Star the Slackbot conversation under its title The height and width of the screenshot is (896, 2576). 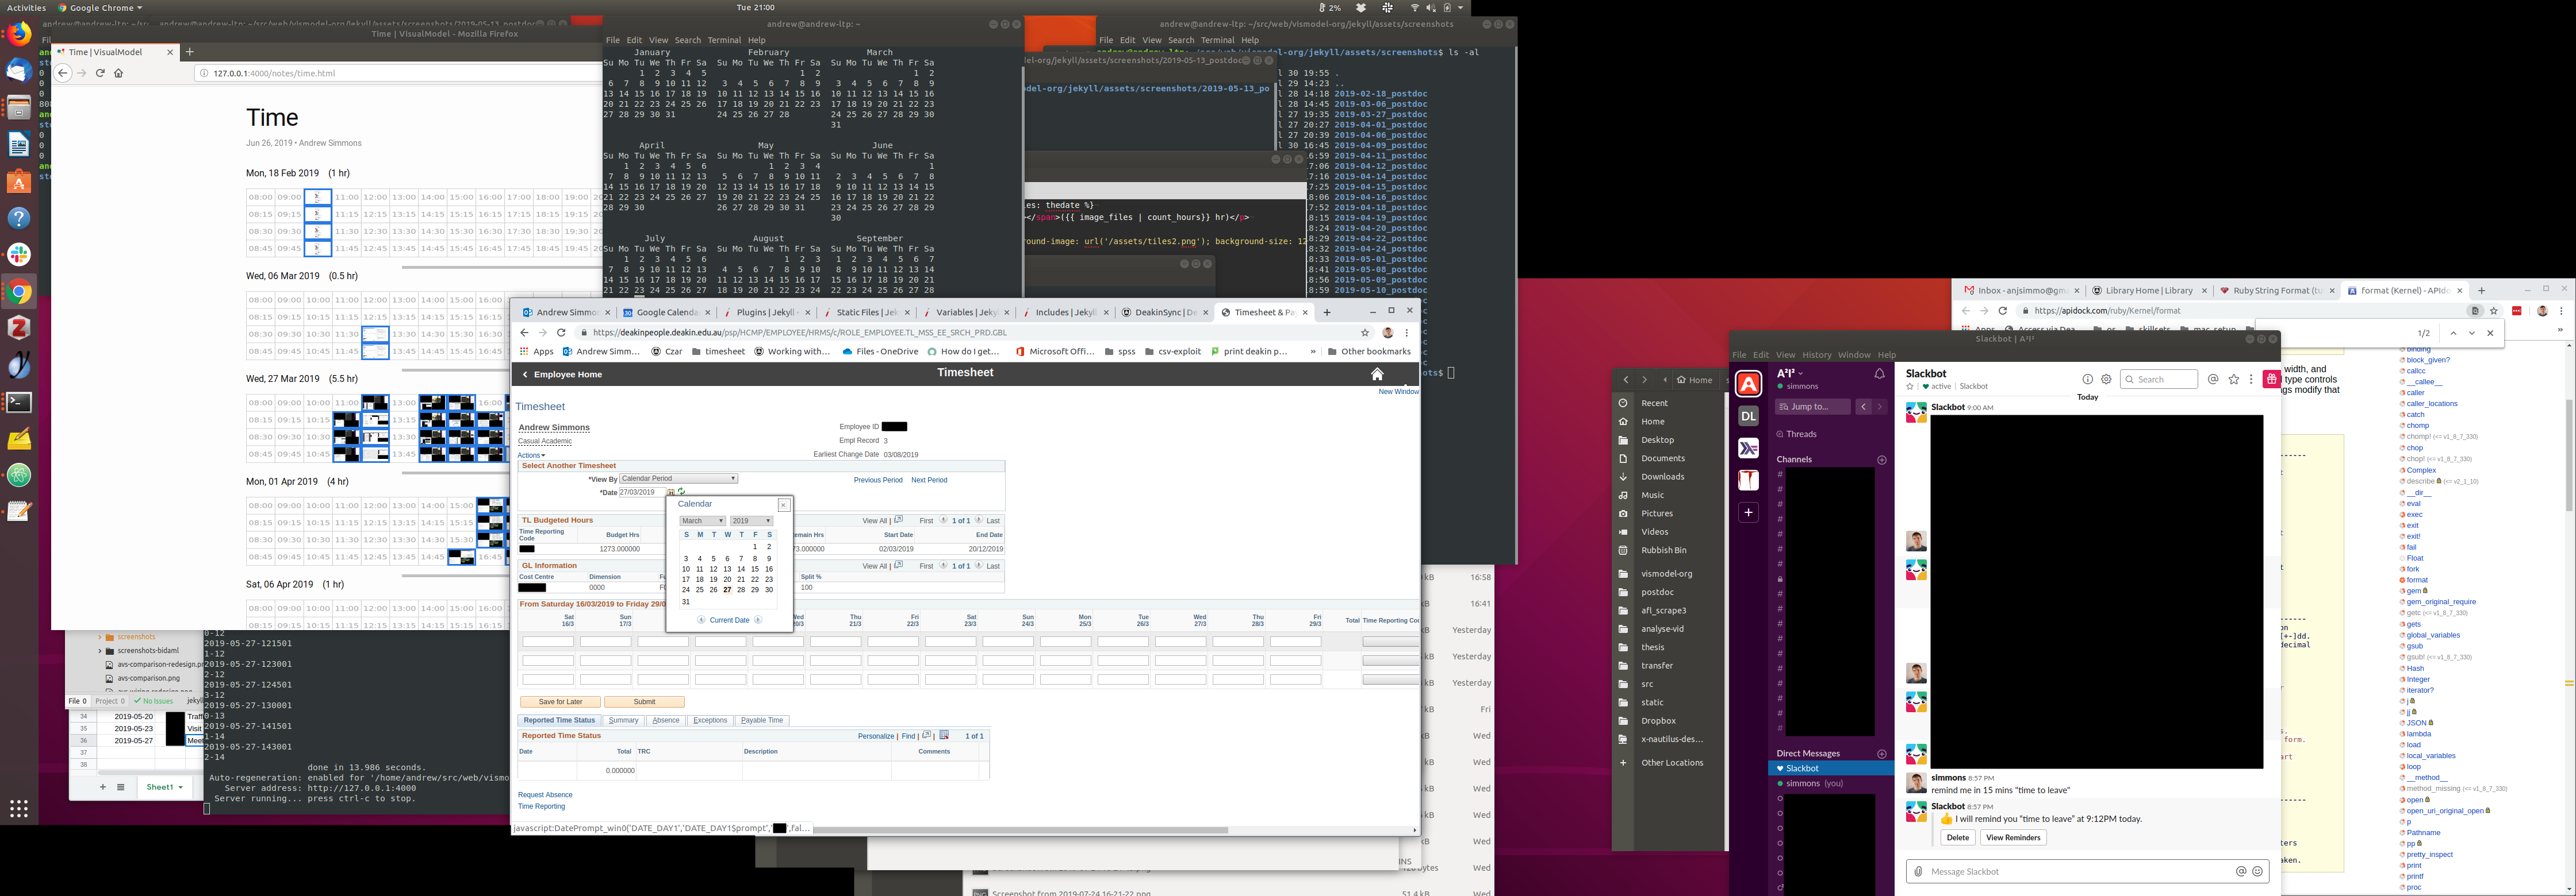point(1910,387)
